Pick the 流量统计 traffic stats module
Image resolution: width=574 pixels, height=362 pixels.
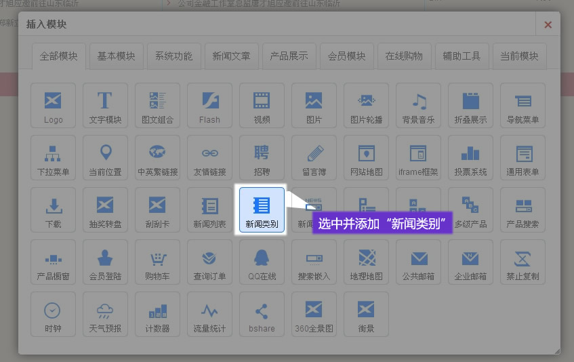[209, 314]
